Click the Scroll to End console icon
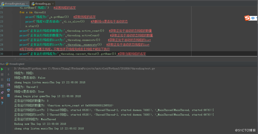The image size is (258, 134). point(9,85)
